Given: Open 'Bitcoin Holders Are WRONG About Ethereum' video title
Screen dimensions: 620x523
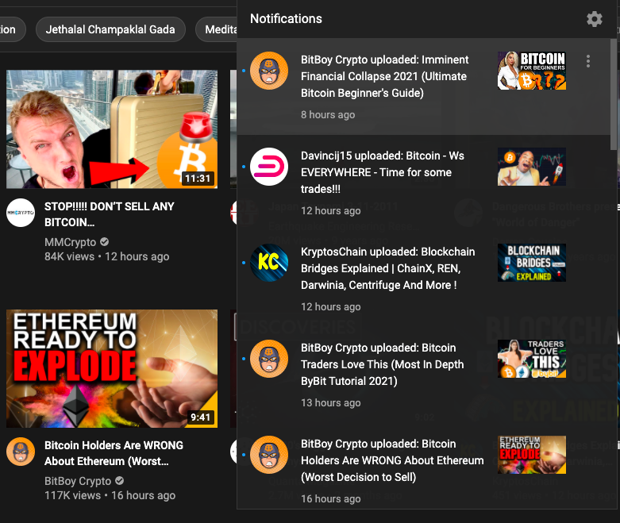Looking at the screenshot, I should 114,453.
